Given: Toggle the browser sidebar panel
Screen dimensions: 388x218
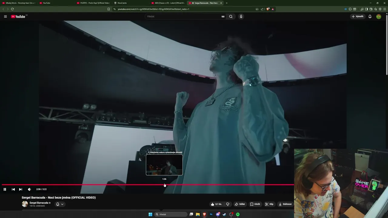Looking at the screenshot, I should (366, 9).
